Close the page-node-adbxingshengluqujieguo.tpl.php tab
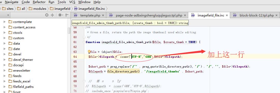Viewport: 280px width, 93px height. [x=185, y=15]
